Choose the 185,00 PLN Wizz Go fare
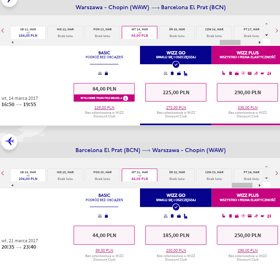This screenshot has height=265, width=280. 176,235
